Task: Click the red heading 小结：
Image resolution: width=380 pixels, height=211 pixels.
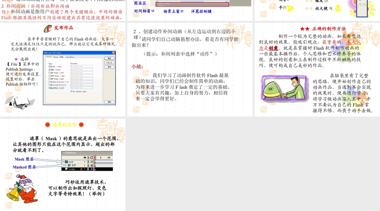Action: click(138, 66)
